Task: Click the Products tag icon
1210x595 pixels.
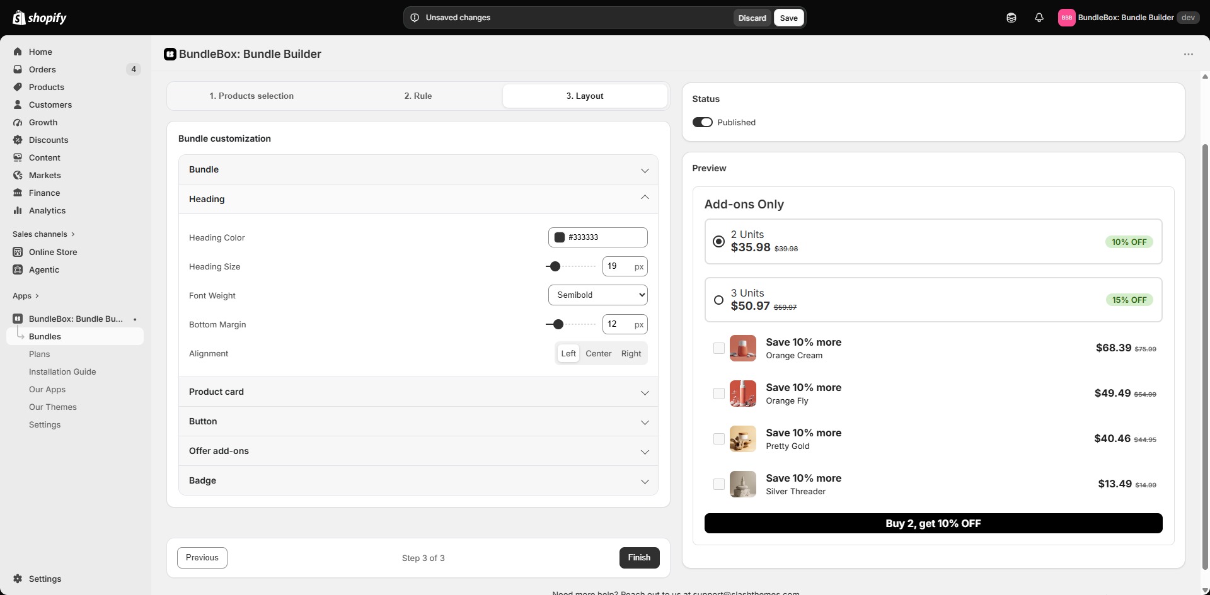Action: (x=18, y=87)
